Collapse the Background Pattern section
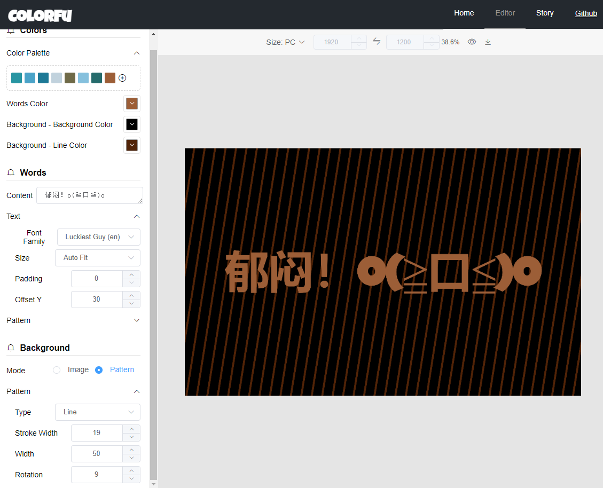 (137, 391)
